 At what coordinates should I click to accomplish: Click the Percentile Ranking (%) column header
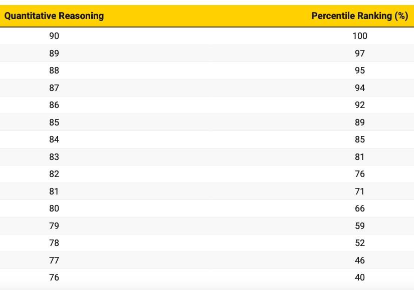(359, 15)
